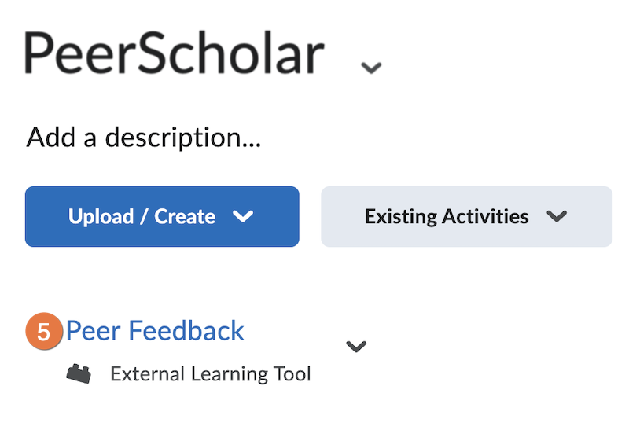
Task: Open the Upload / Create dropdown menu
Action: (162, 216)
